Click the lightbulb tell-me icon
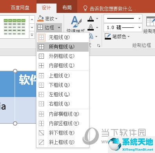Image resolution: width=155 pixels, height=153 pixels. coord(85,8)
